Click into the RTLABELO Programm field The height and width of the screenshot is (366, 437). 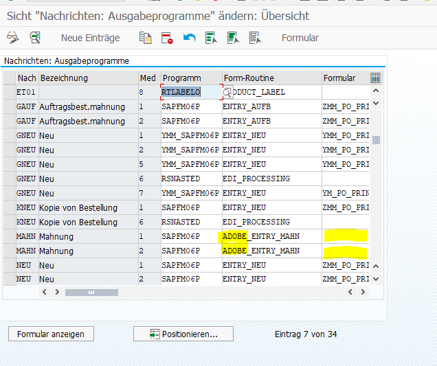coord(192,92)
